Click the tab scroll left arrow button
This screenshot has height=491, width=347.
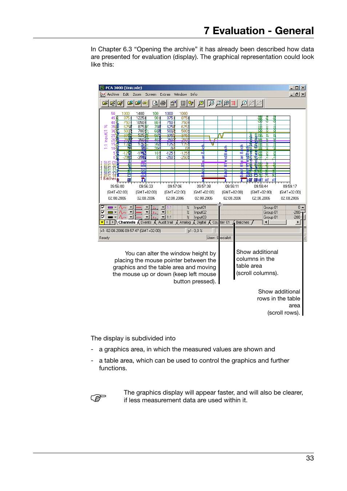pos(107,222)
